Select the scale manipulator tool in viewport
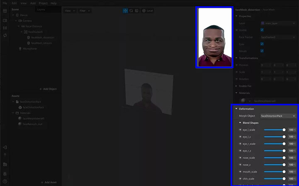The height and width of the screenshot is (186, 299). click(x=137, y=11)
